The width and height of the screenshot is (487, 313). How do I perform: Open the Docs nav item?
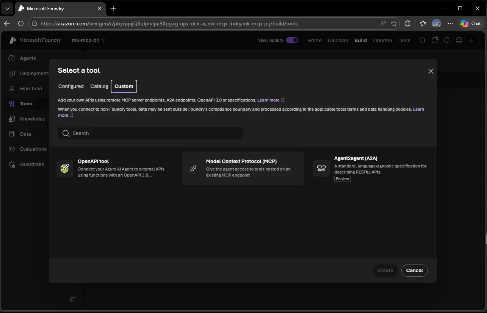pos(404,41)
